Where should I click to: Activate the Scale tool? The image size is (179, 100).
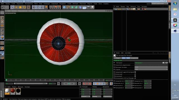[x=20, y=7]
